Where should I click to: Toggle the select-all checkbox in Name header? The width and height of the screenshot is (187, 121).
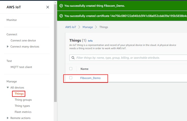click(x=71, y=69)
